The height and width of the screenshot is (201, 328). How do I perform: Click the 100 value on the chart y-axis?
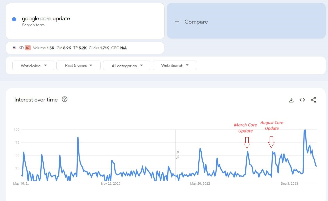pos(17,129)
